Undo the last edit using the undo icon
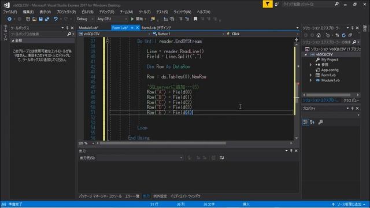370x208 pixels. click(55, 19)
